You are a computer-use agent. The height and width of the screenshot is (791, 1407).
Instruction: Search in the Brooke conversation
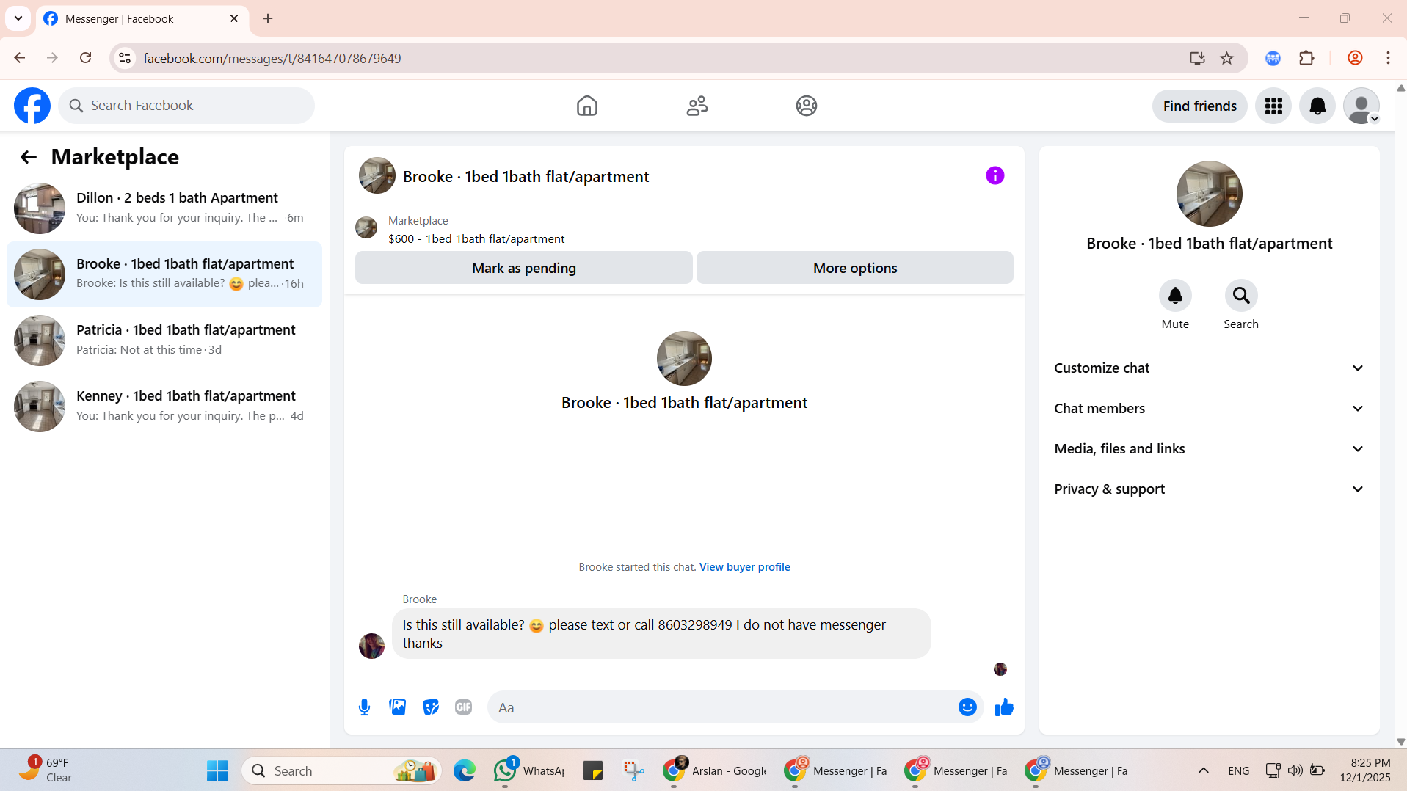coord(1241,296)
